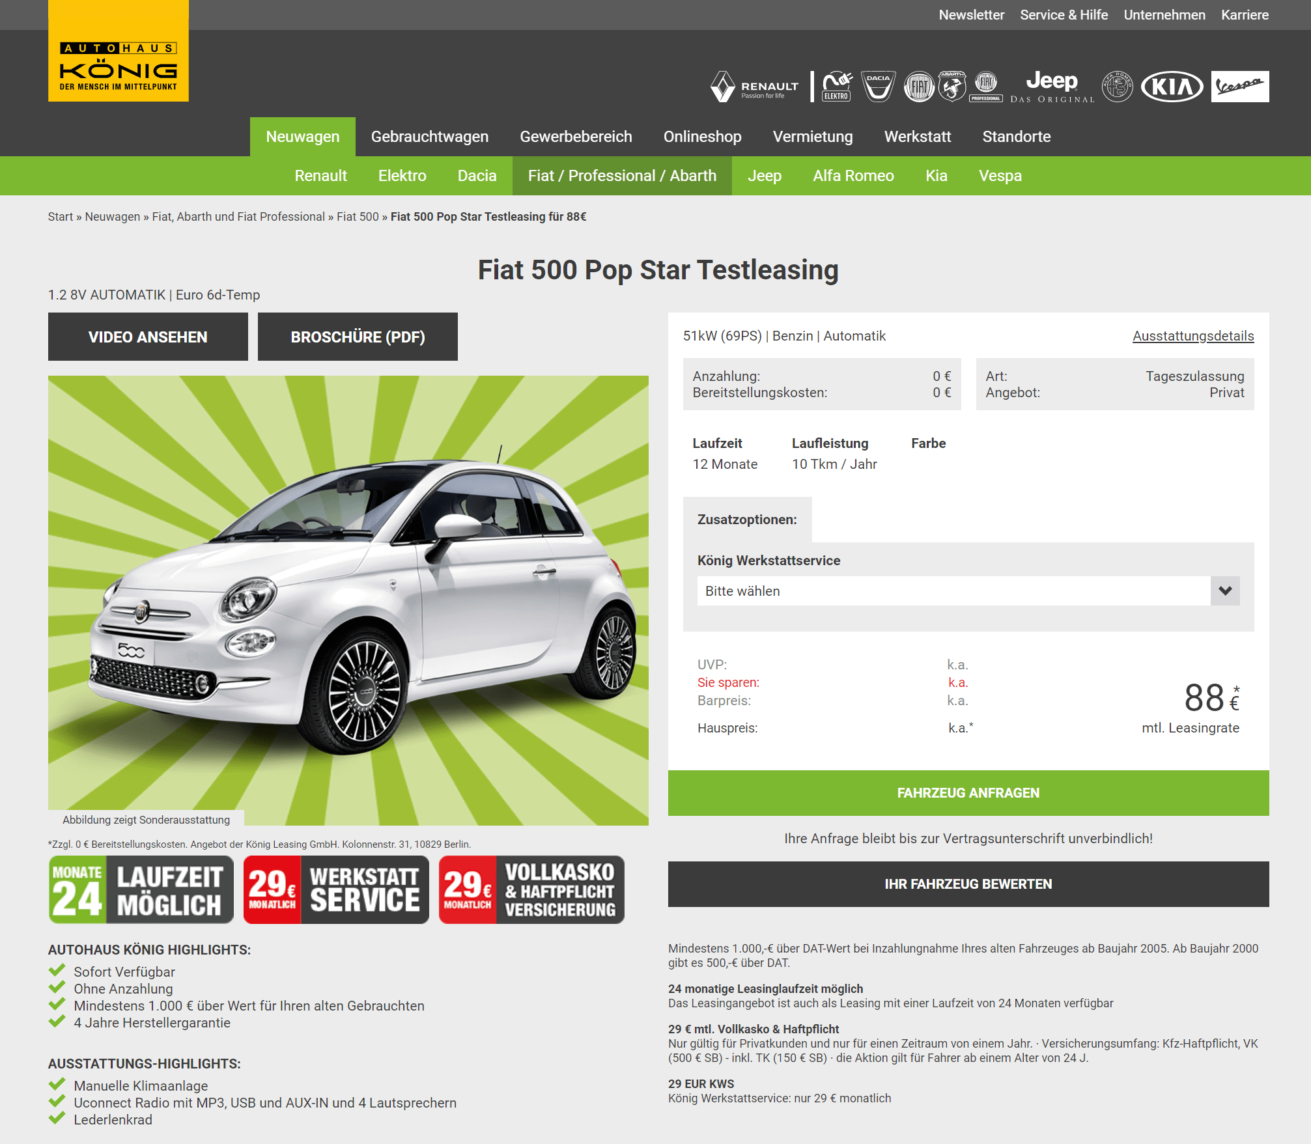Open the Alfa Romeo submenu item
Image resolution: width=1311 pixels, height=1144 pixels.
853,176
